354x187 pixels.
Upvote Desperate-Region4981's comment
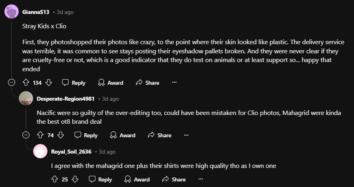[x=40, y=135]
